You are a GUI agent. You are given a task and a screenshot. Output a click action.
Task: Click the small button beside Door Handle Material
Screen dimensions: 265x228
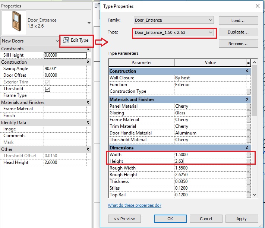click(248, 133)
